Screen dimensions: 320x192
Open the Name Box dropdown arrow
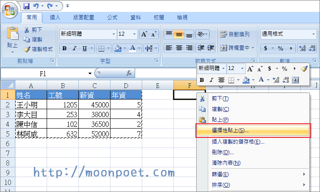(x=90, y=74)
